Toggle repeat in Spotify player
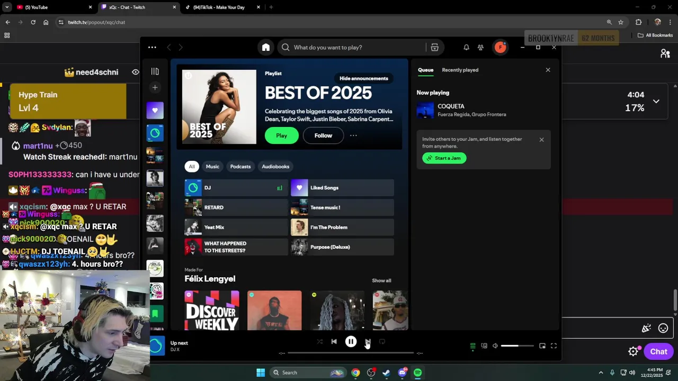Viewport: 678px width, 381px height. pos(382,342)
